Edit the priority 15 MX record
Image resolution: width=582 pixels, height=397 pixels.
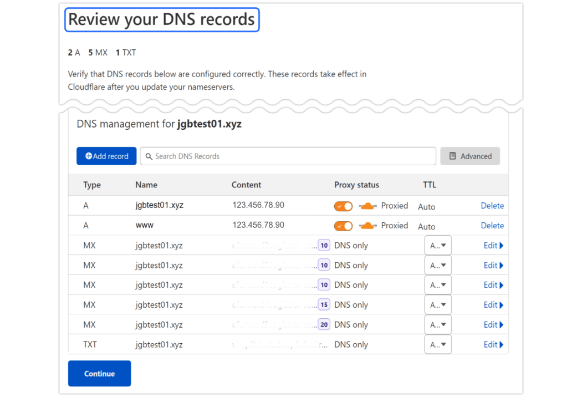(x=493, y=305)
